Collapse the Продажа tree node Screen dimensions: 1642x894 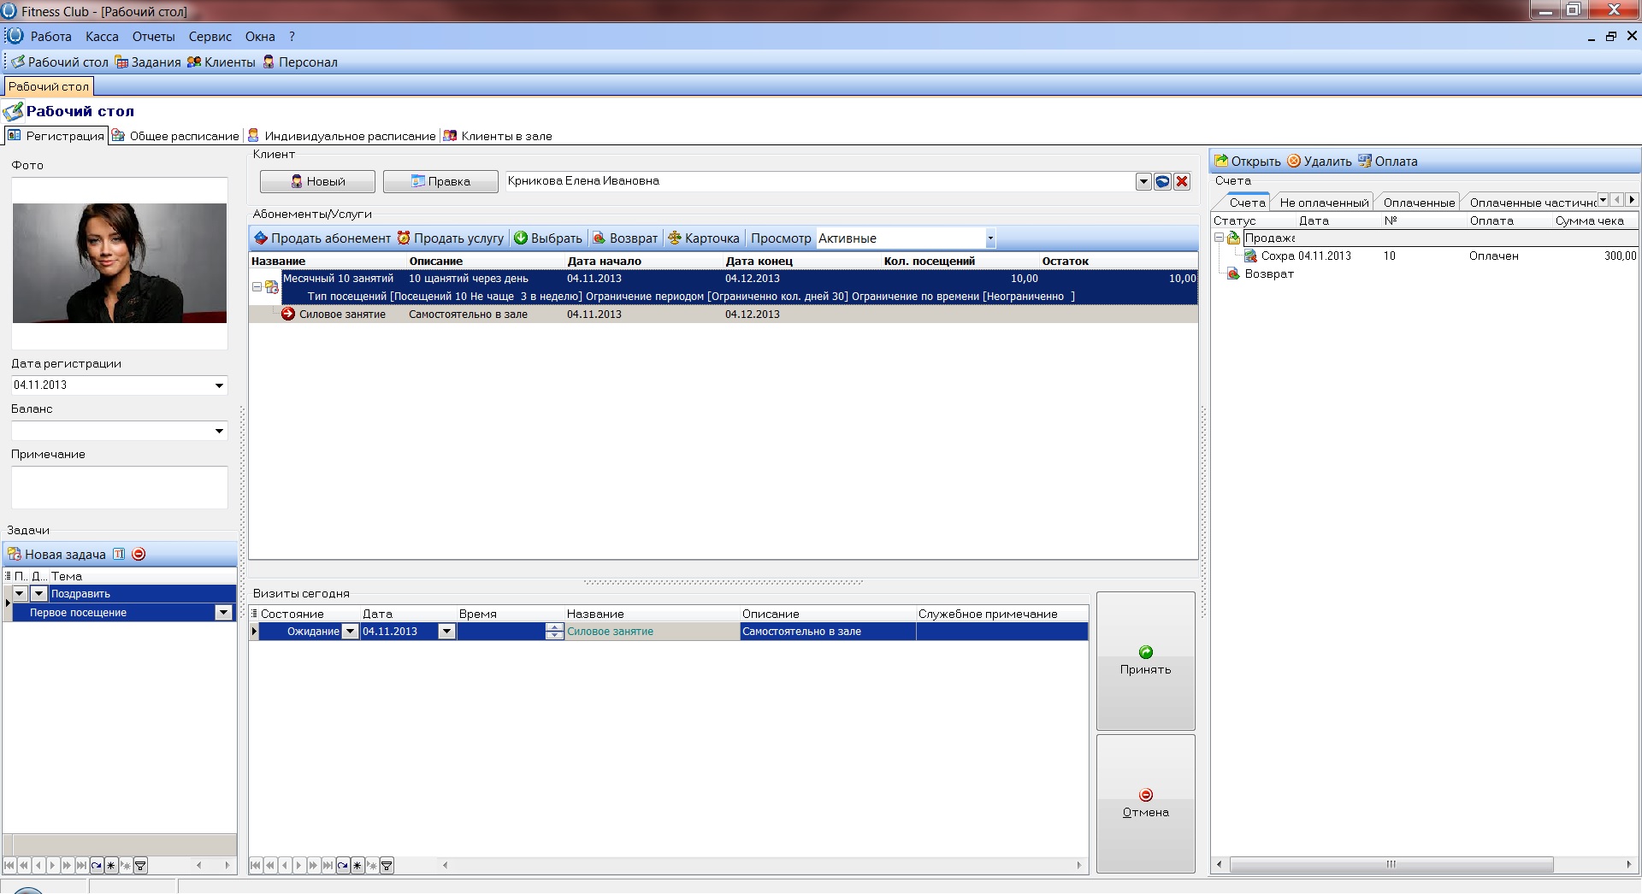click(1219, 238)
